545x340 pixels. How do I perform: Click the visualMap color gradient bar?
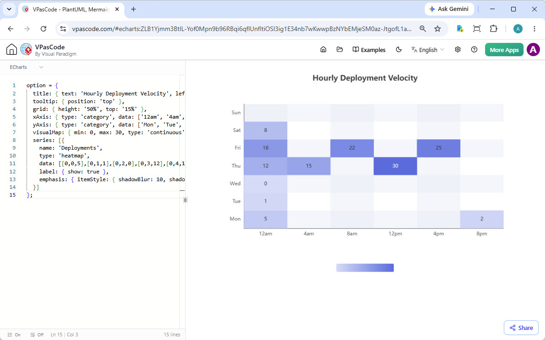(x=365, y=267)
